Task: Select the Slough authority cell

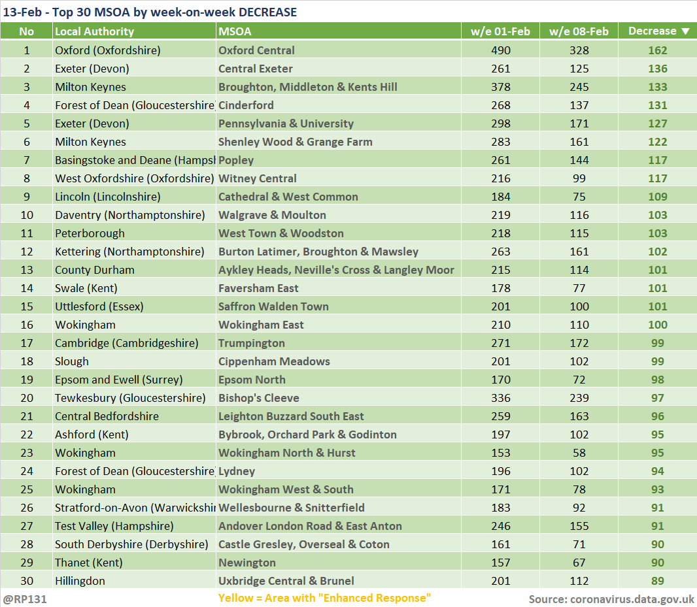Action: point(134,361)
